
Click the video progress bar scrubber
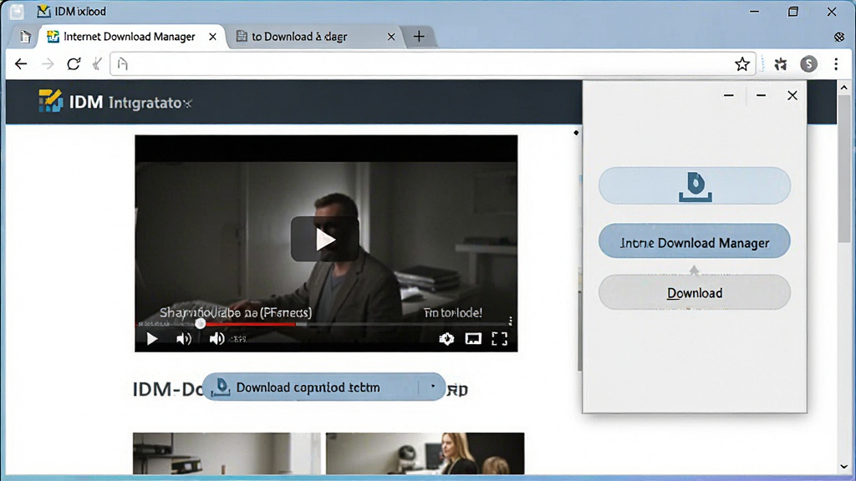point(201,323)
